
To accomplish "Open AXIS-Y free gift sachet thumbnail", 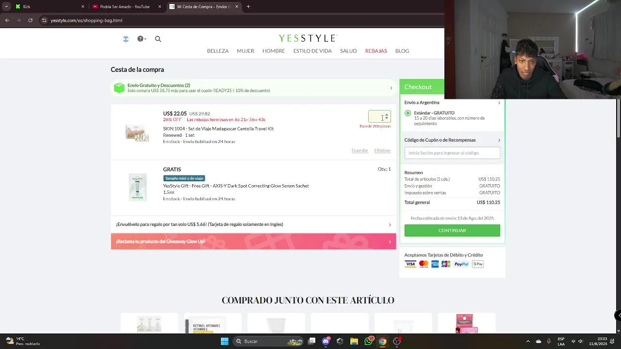I will [x=138, y=187].
